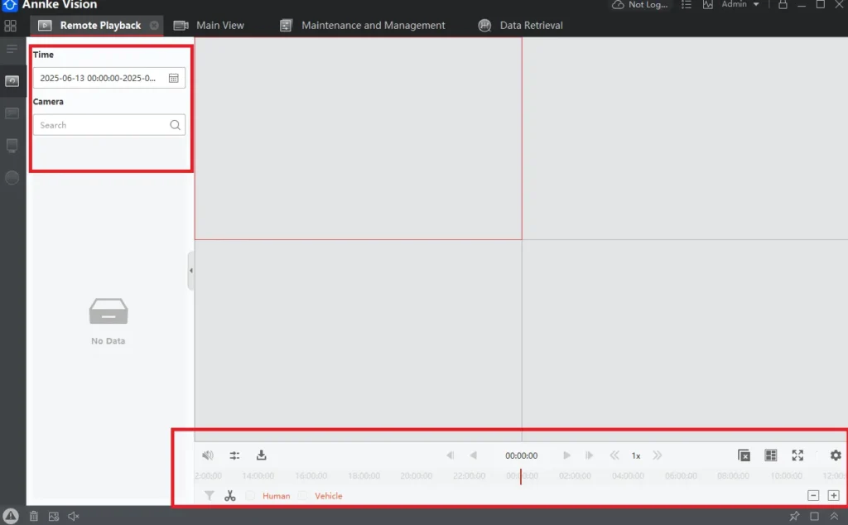Image resolution: width=848 pixels, height=525 pixels.
Task: Open the alarm warning triangle icon
Action: (x=11, y=516)
